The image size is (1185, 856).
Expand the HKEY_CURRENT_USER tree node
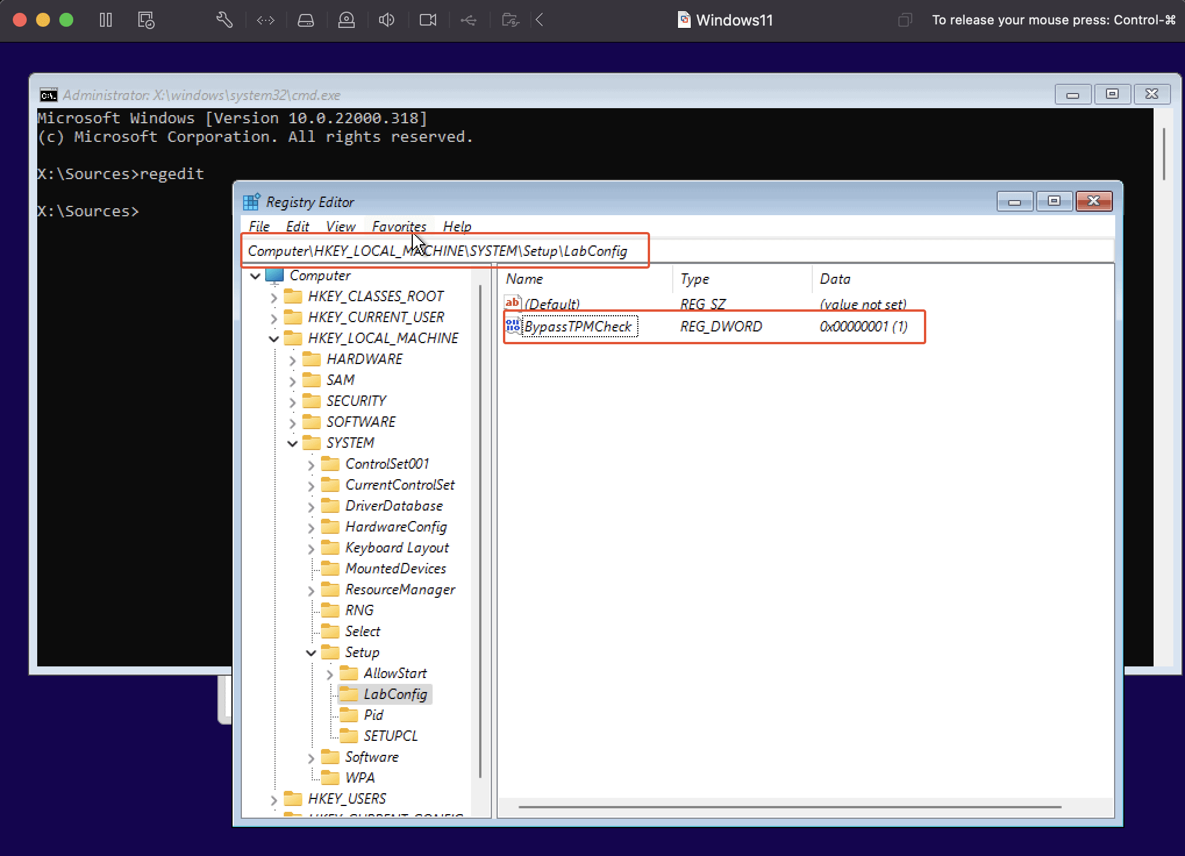[x=274, y=316]
